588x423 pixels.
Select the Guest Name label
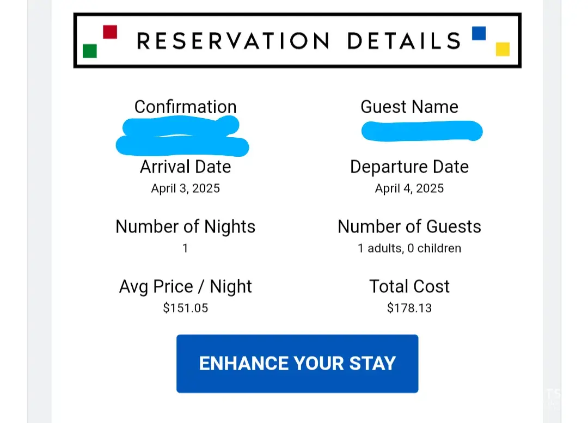click(x=409, y=107)
